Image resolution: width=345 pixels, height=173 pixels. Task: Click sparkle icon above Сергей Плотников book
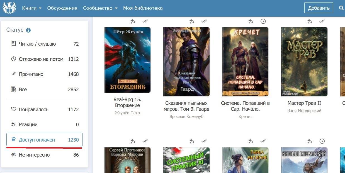(x=133, y=141)
